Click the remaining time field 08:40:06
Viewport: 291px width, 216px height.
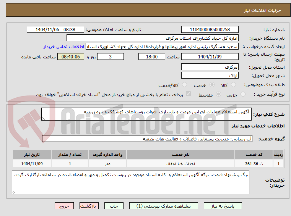click(x=70, y=56)
